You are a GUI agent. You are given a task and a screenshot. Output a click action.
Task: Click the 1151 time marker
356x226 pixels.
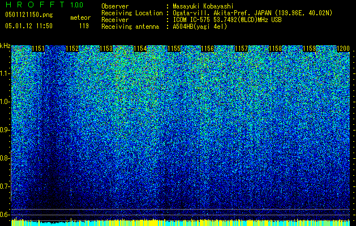[x=38, y=49]
